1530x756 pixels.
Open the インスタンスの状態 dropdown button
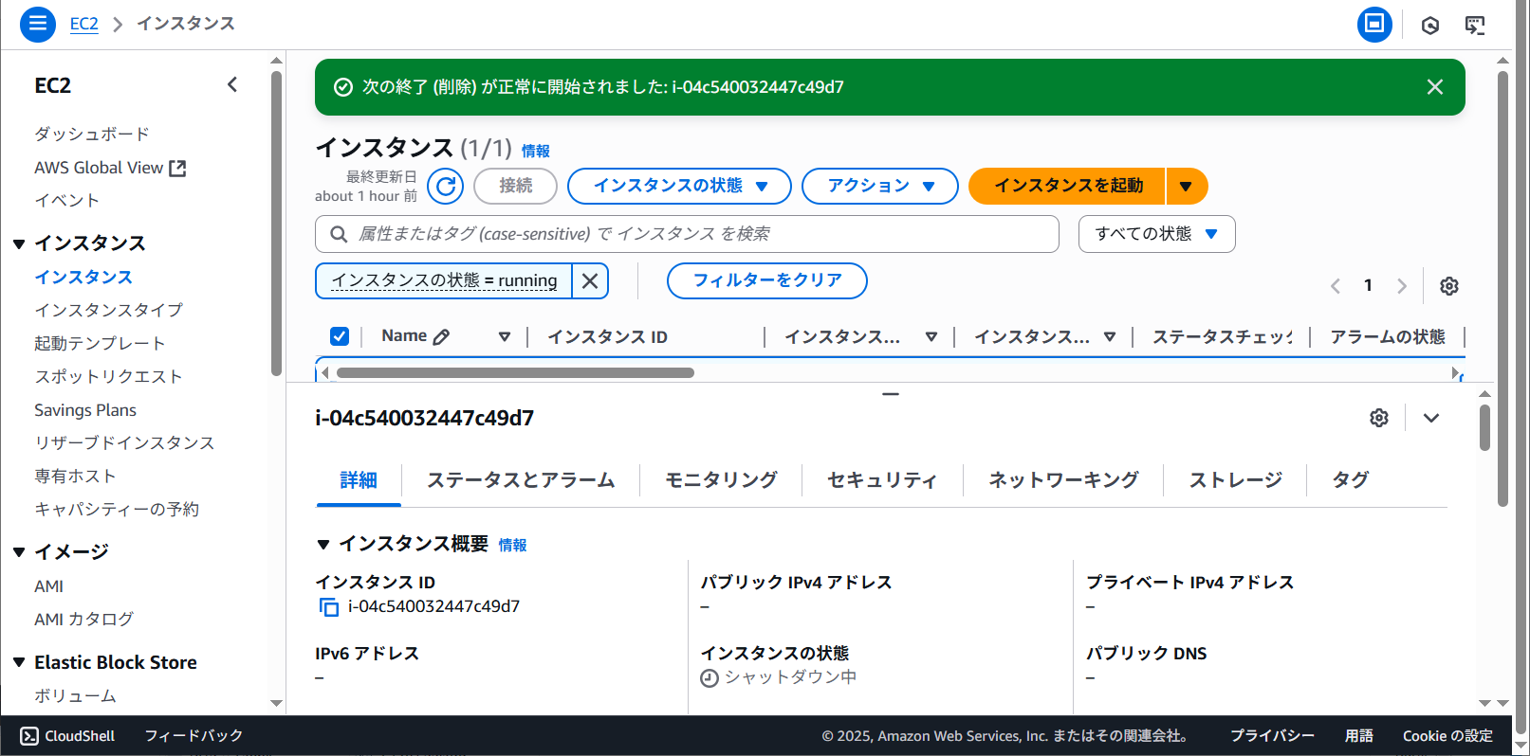[679, 187]
